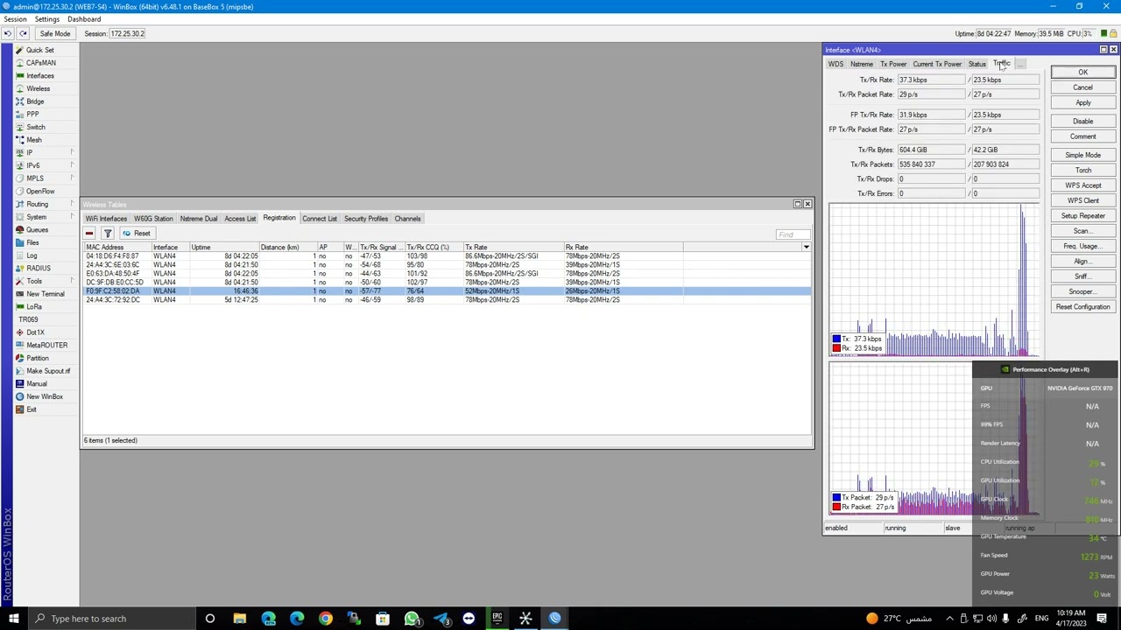
Task: Open CAPsMAN menu entry
Action: 40,63
